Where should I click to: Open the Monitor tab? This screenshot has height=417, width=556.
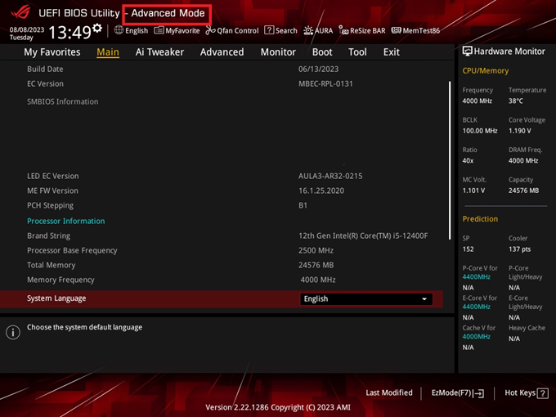[x=278, y=52]
